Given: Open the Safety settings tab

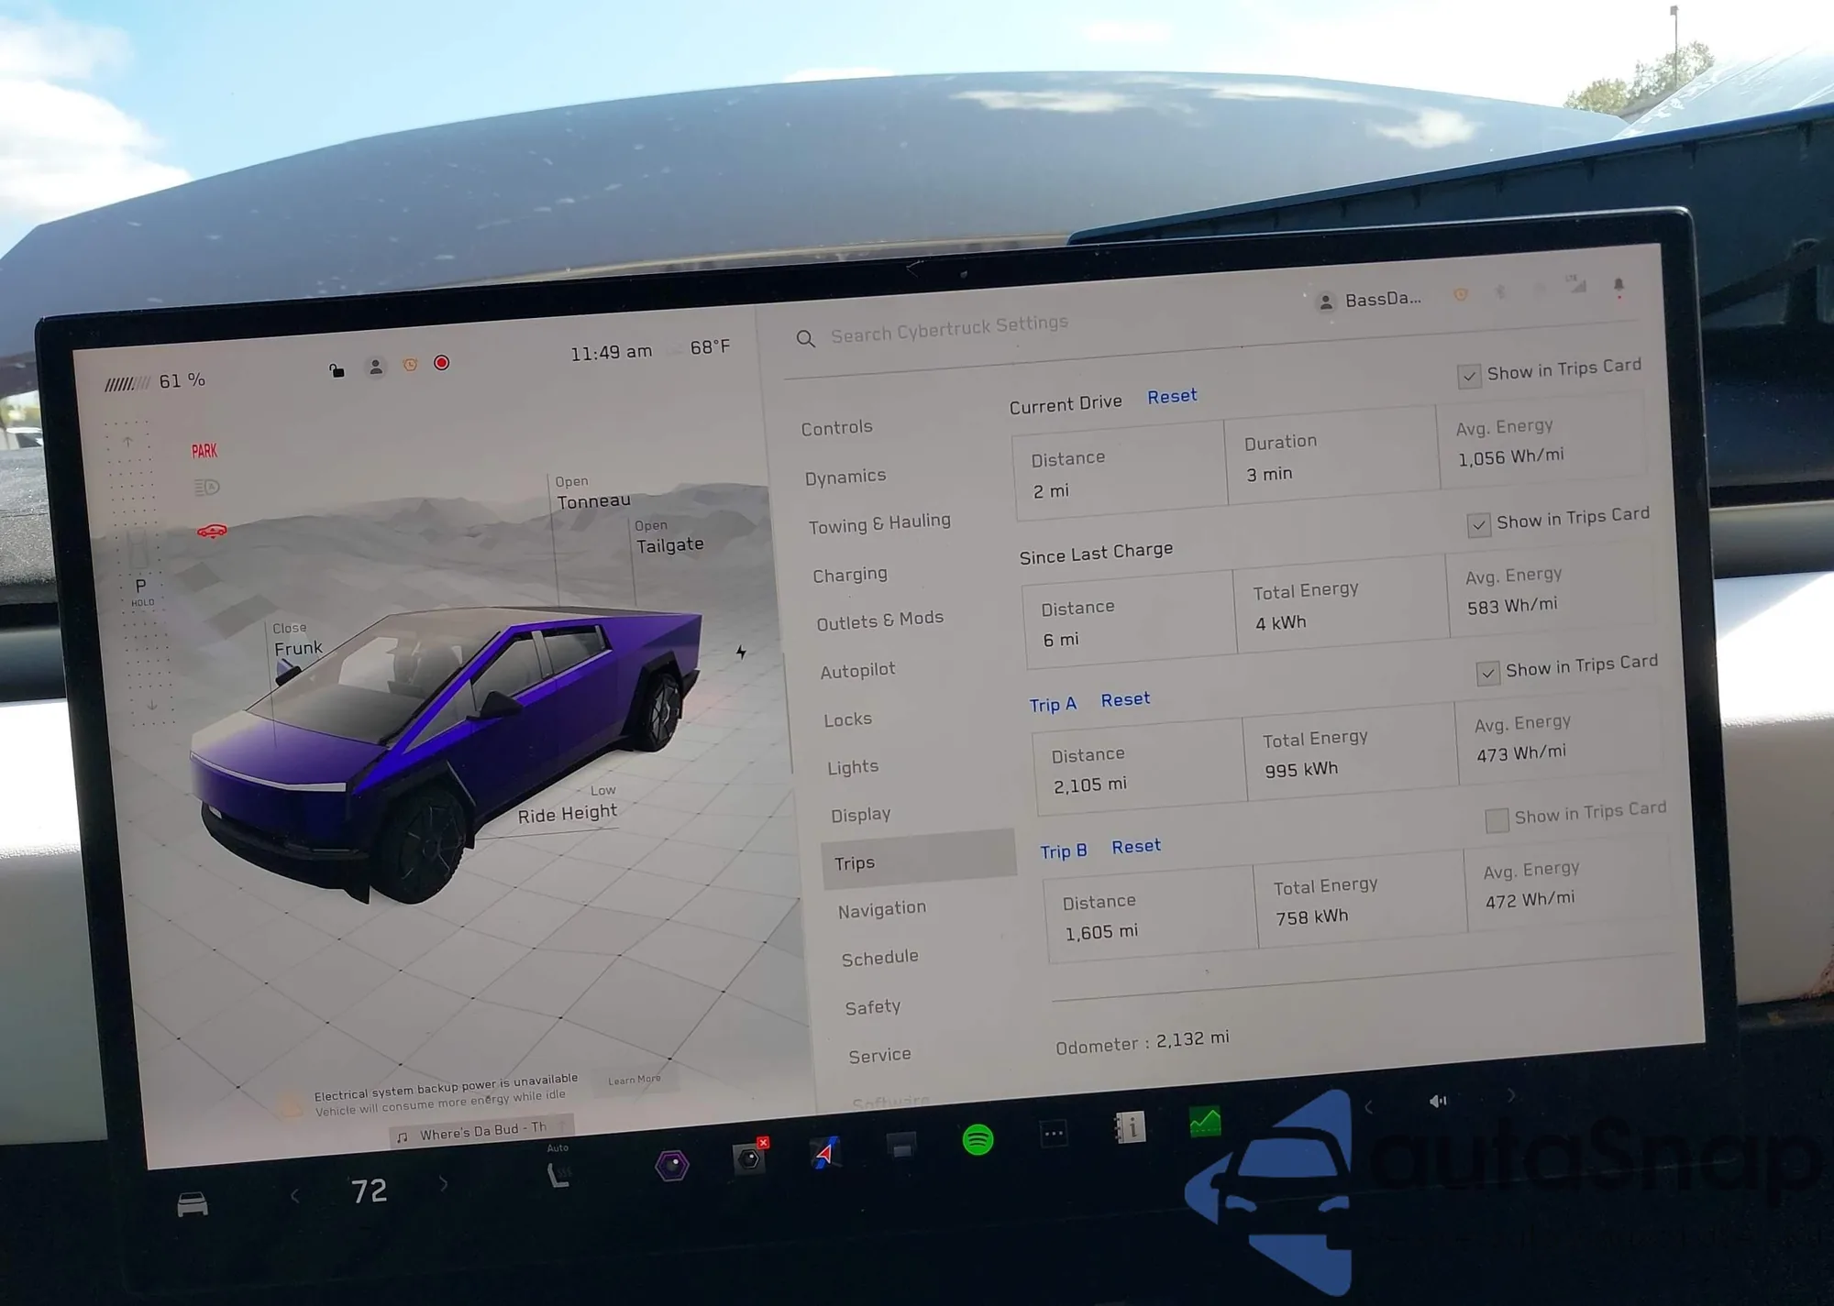Looking at the screenshot, I should point(873,1007).
